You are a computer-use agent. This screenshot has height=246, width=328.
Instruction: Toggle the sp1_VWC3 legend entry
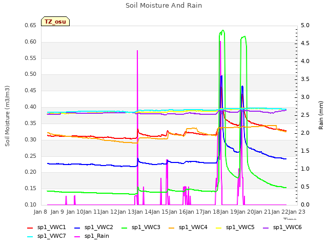141,228
